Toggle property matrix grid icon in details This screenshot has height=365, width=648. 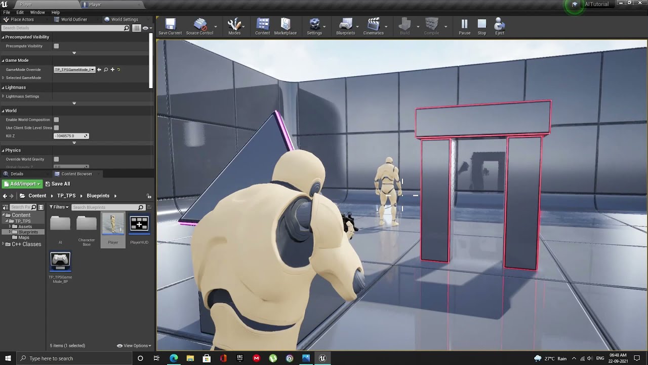[x=136, y=28]
